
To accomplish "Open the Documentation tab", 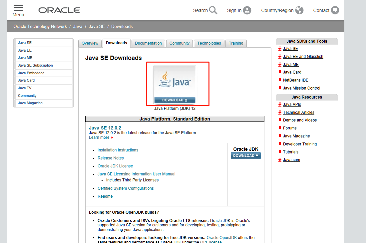I will (x=148, y=43).
